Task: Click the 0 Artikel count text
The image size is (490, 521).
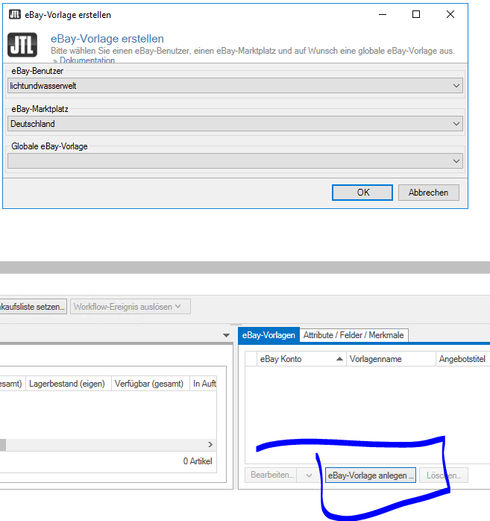Action: point(198,461)
